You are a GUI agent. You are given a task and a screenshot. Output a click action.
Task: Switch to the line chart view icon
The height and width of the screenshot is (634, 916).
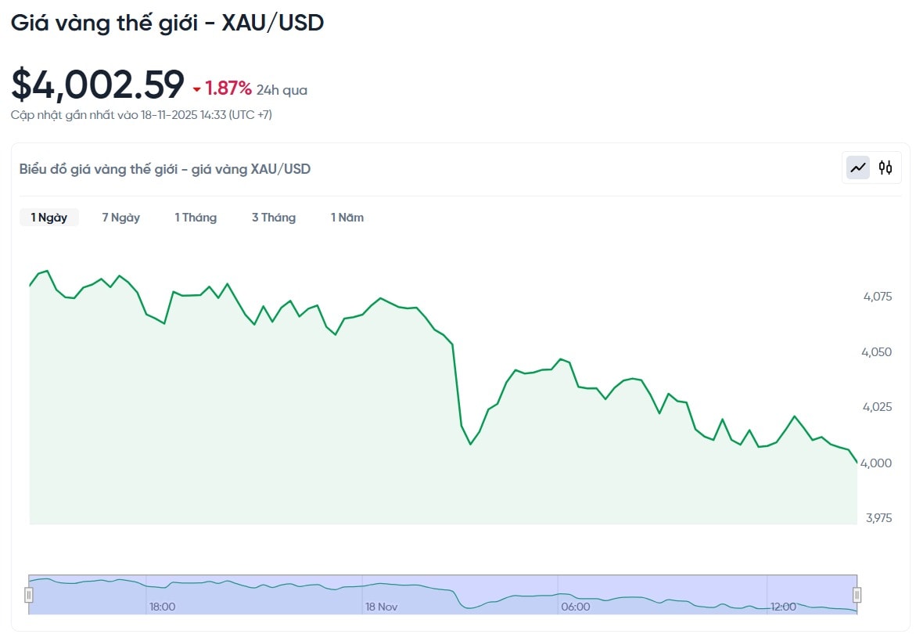[858, 168]
